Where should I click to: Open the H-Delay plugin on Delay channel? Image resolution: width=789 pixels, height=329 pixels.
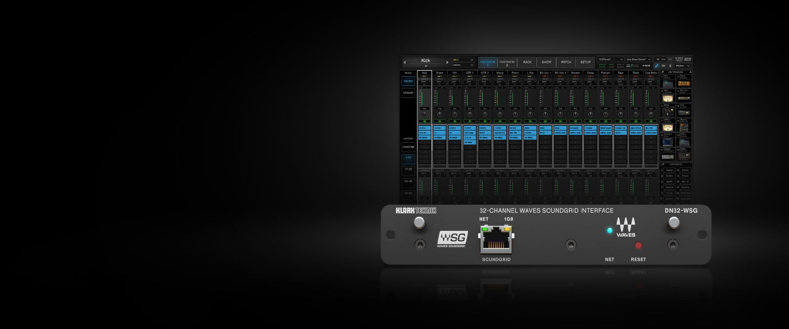click(590, 128)
